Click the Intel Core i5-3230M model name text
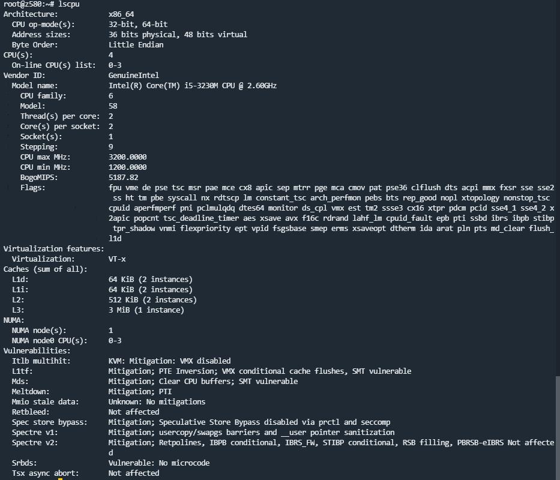This screenshot has height=480, width=560. pos(192,86)
